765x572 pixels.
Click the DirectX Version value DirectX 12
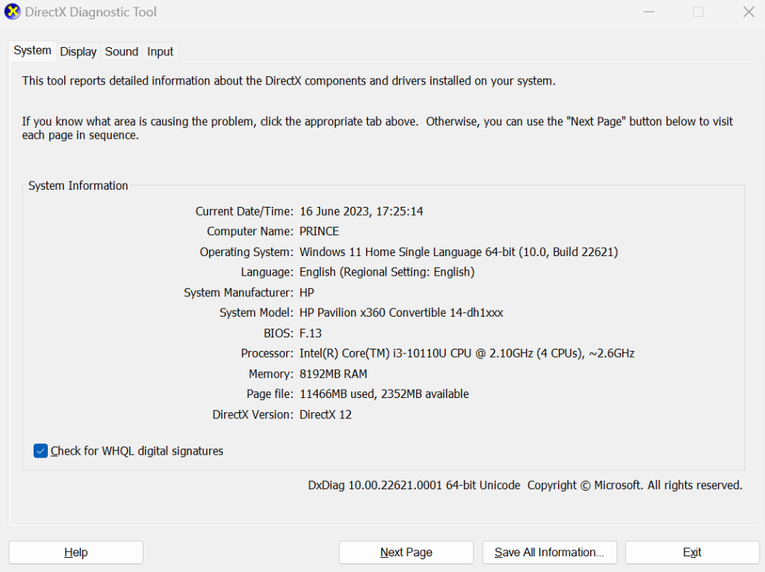point(326,414)
